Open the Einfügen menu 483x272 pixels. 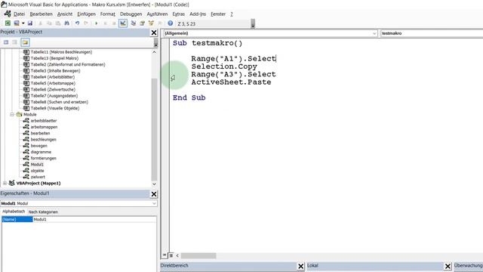(86, 14)
